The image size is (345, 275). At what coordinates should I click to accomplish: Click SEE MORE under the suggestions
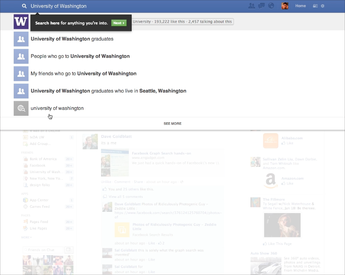point(172,123)
